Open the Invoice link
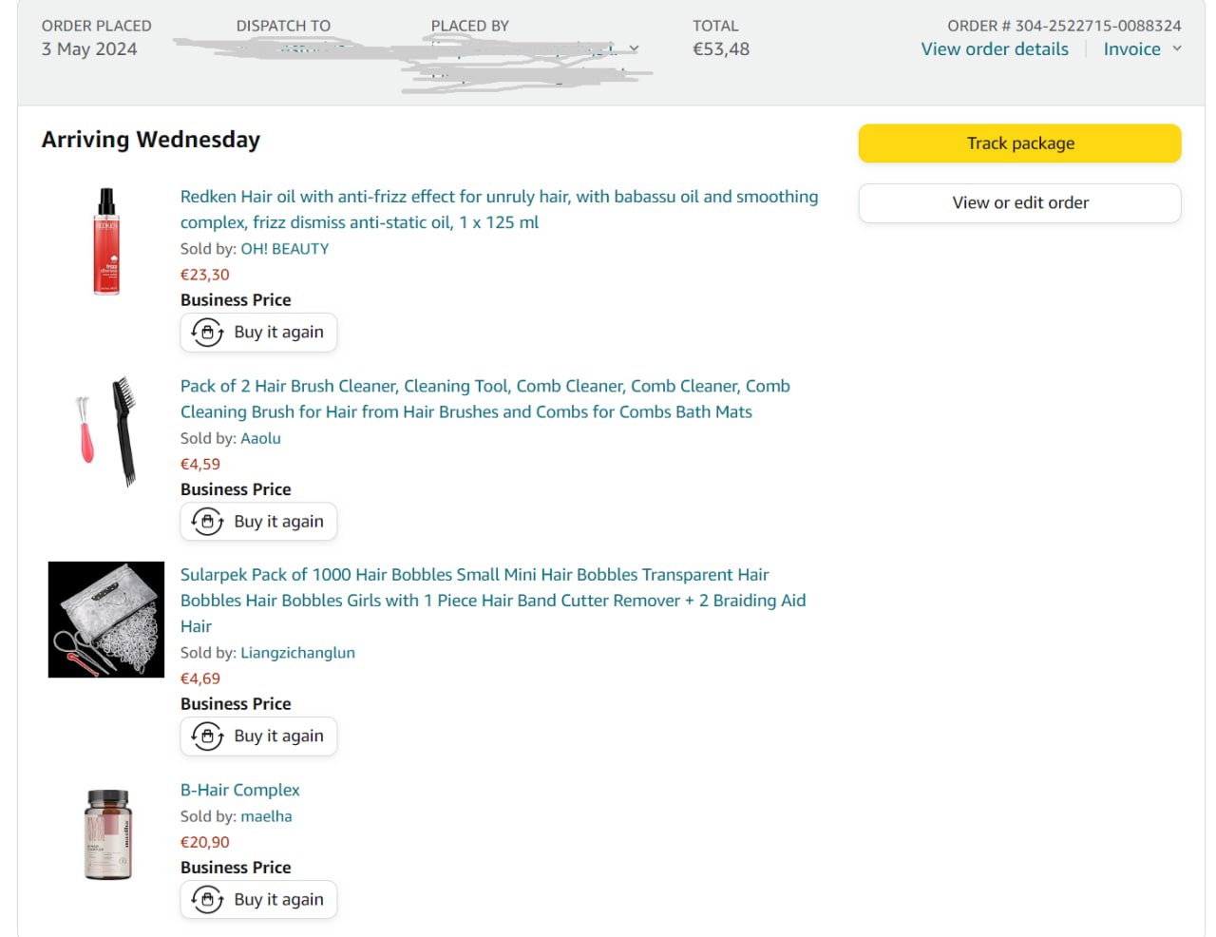Image resolution: width=1216 pixels, height=937 pixels. (1131, 49)
